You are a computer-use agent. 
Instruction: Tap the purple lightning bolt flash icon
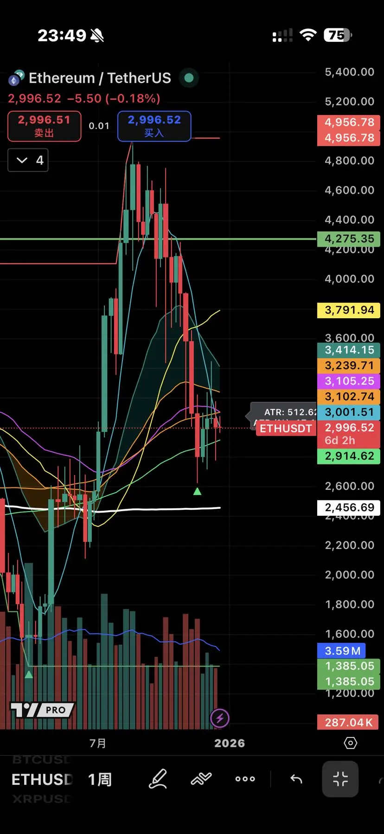[x=220, y=719]
